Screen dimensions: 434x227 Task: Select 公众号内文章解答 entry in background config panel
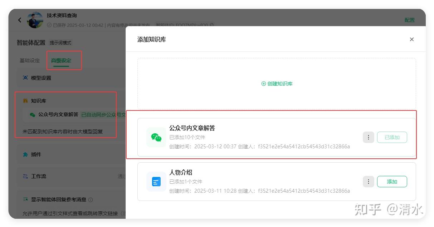coord(58,114)
